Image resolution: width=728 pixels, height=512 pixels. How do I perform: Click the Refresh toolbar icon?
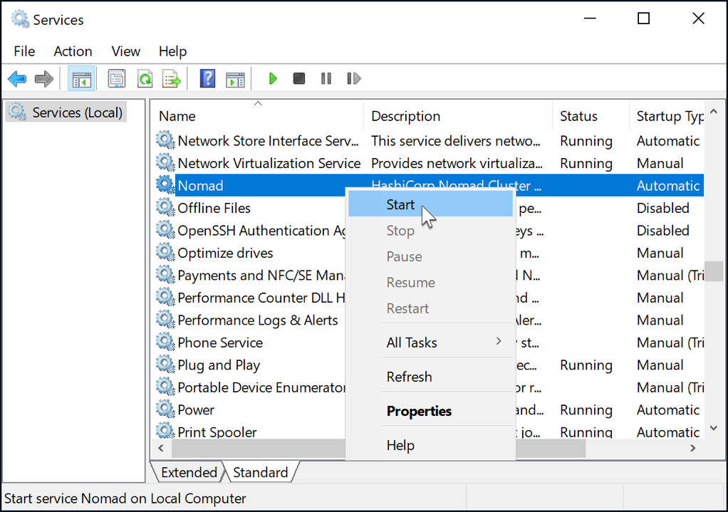[145, 78]
